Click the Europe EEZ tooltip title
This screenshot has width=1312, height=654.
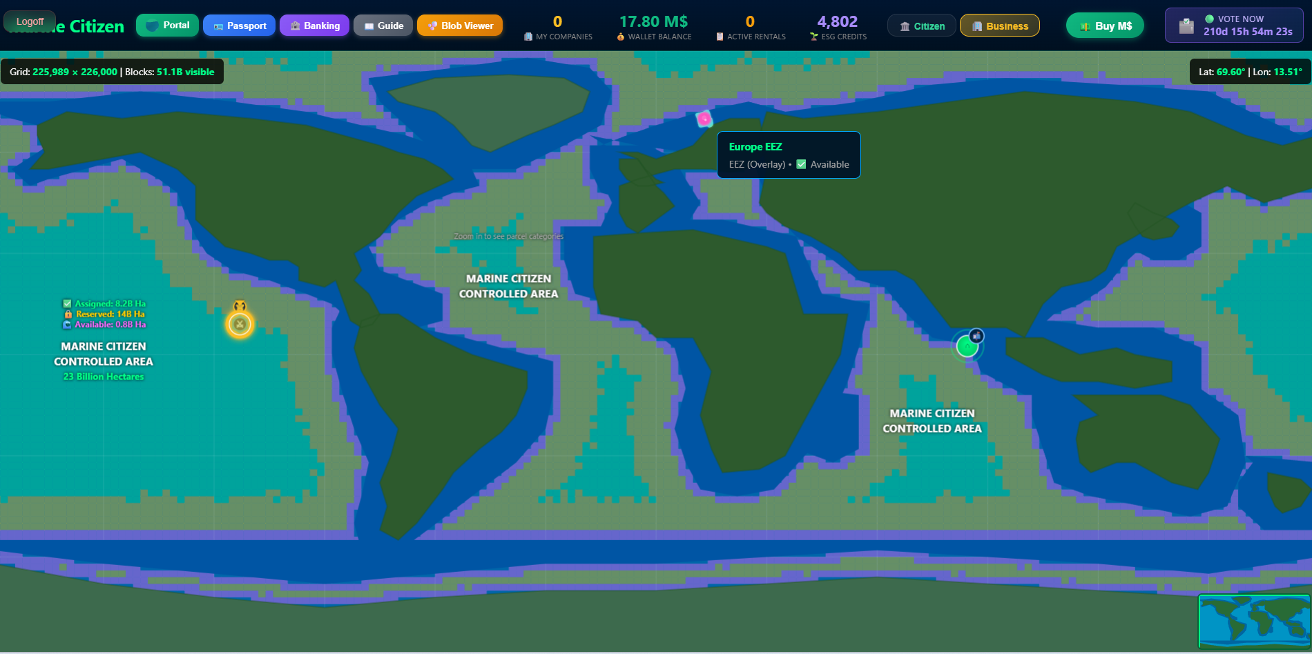coord(755,147)
